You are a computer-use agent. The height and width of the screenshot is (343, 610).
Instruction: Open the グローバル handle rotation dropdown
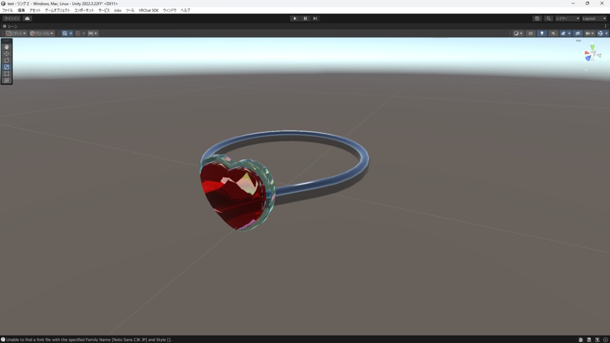tap(42, 33)
